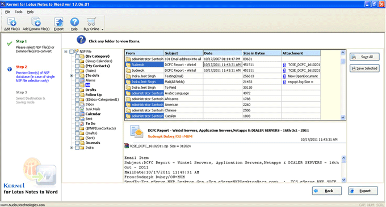The image size is (386, 207).
Task: Click the bottom Export button
Action: pos(363,191)
